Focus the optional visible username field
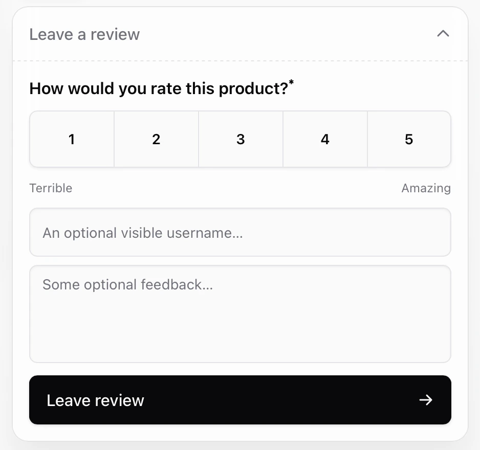 241,232
